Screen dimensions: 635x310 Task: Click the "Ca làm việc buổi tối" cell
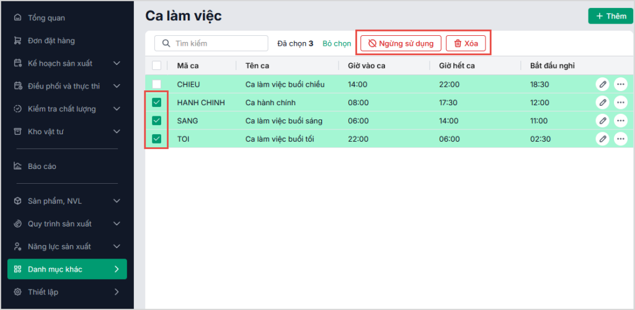(280, 139)
